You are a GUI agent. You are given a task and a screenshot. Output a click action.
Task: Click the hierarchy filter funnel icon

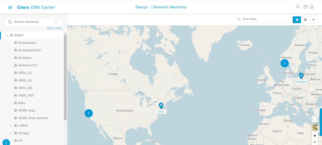56,22
